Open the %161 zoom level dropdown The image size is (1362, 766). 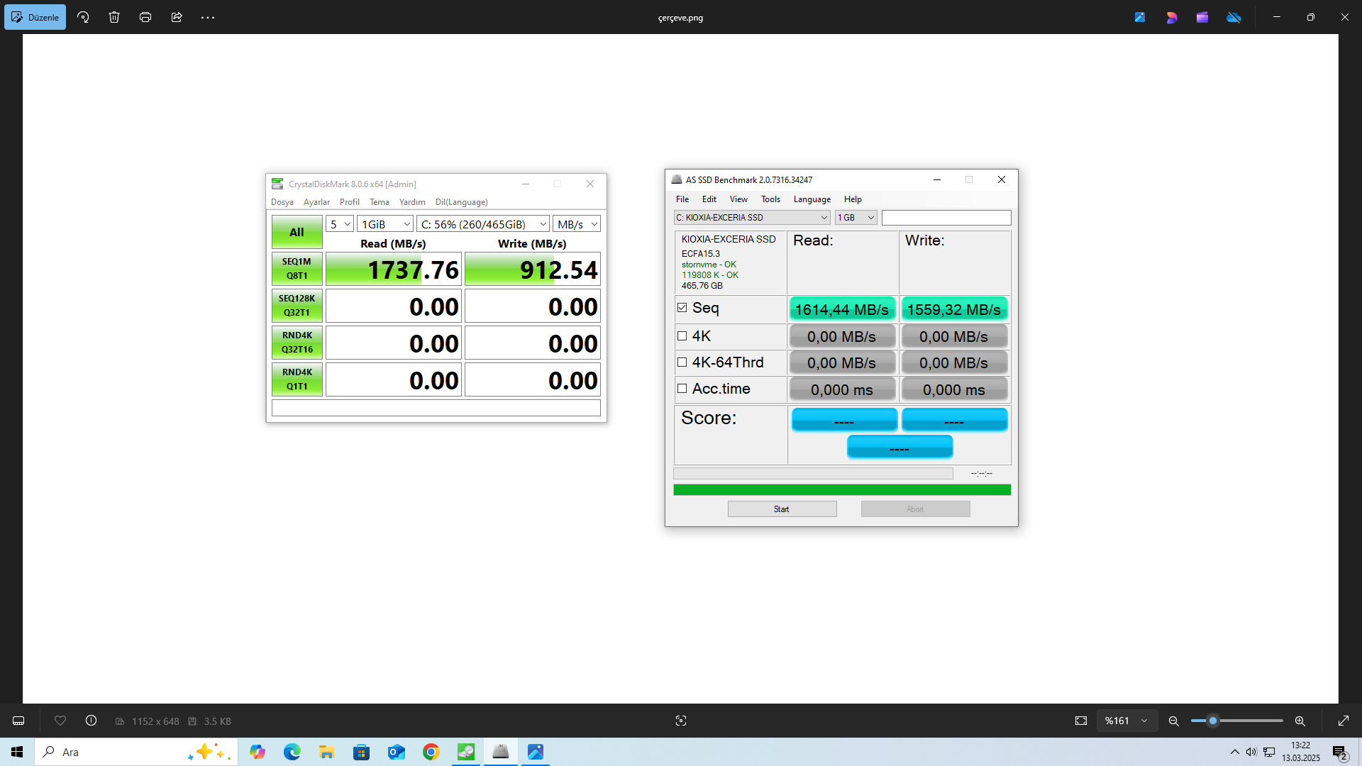point(1127,721)
